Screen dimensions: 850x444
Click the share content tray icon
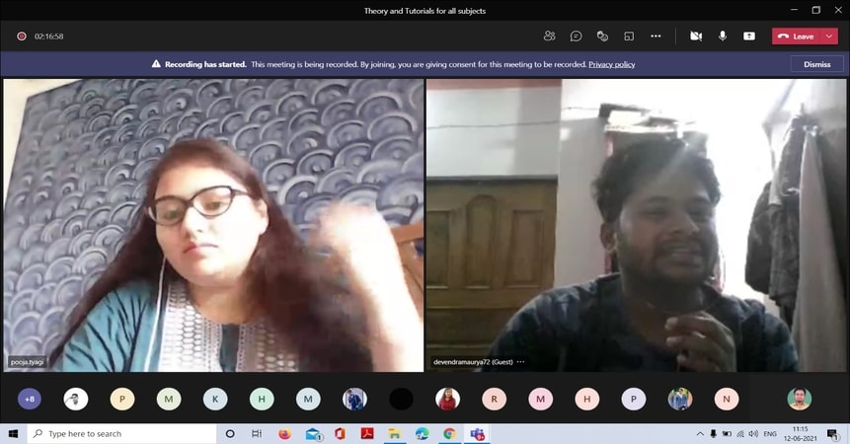749,36
